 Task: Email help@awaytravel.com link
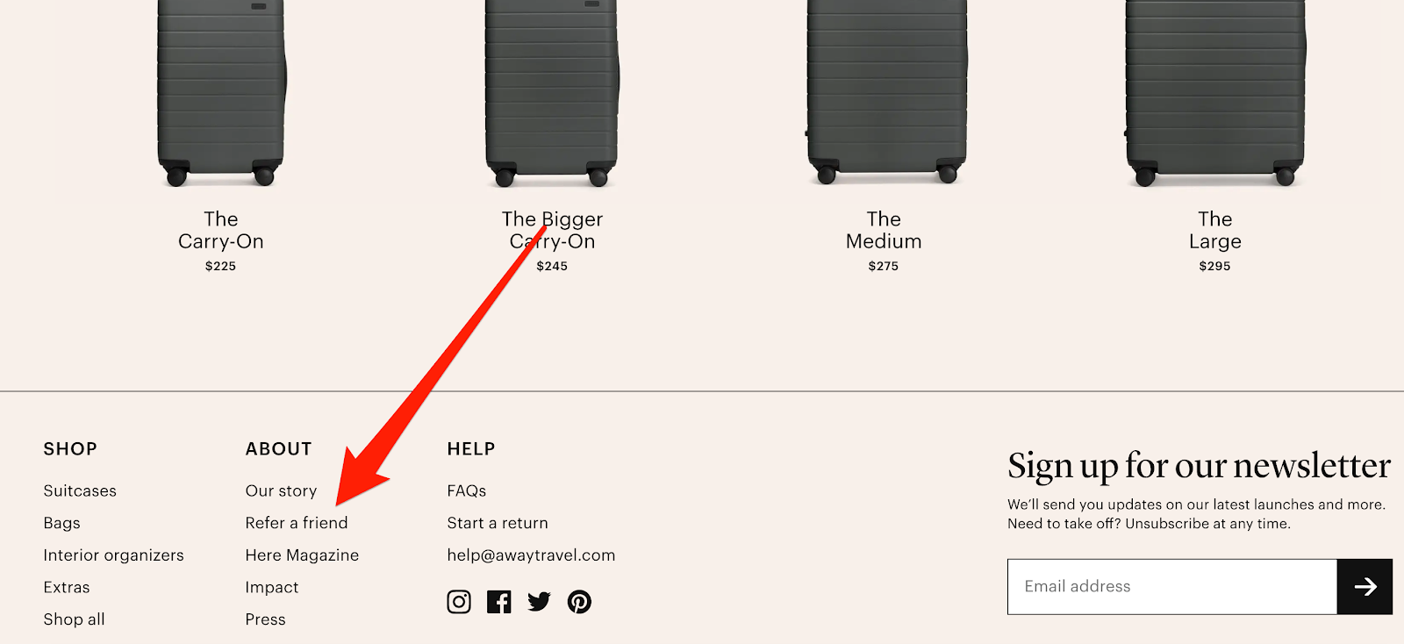[x=531, y=555]
